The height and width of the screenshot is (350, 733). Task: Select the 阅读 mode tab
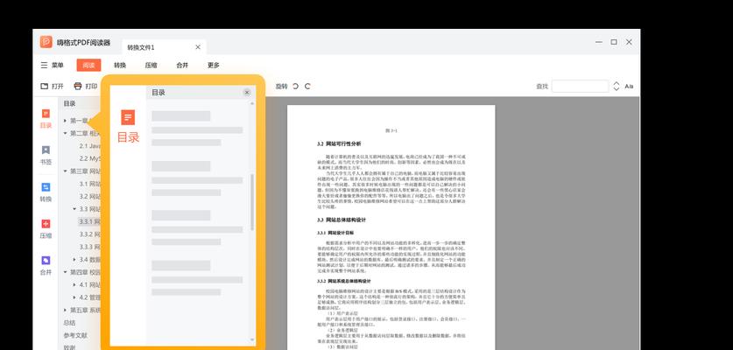coord(88,66)
